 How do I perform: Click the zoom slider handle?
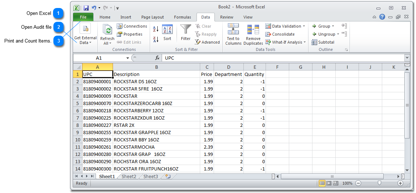tap(379, 183)
